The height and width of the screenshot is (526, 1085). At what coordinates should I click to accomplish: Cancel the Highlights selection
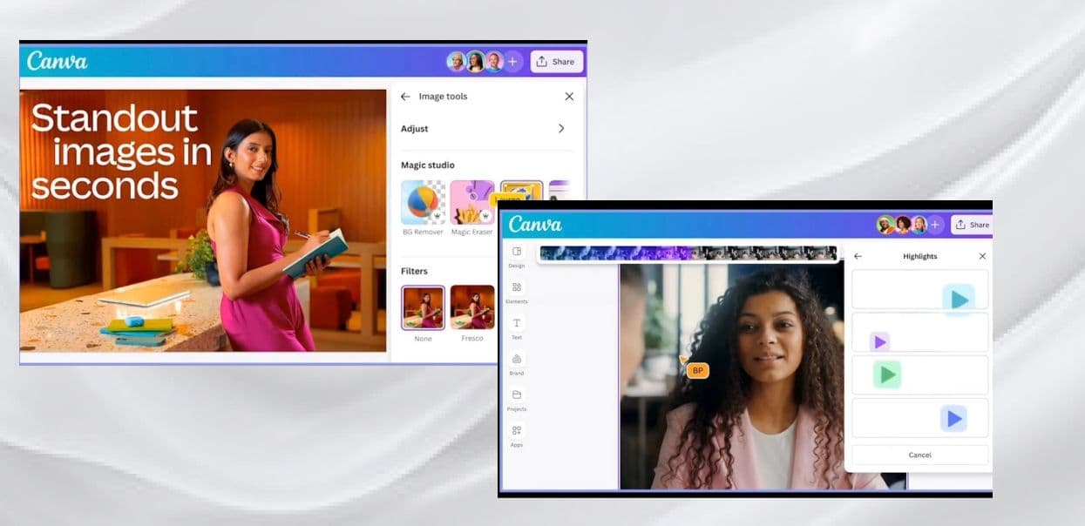coord(919,455)
